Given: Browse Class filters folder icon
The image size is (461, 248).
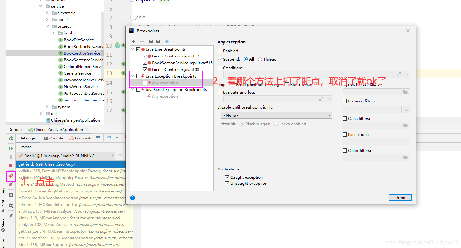Looking at the screenshot, I should 405,125.
